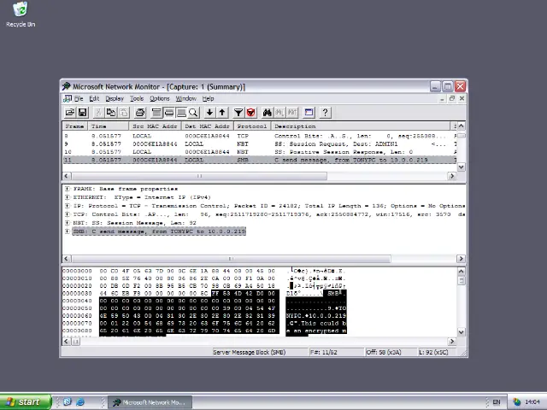
Task: Save the capture with the floppy disk icon
Action: [x=82, y=112]
